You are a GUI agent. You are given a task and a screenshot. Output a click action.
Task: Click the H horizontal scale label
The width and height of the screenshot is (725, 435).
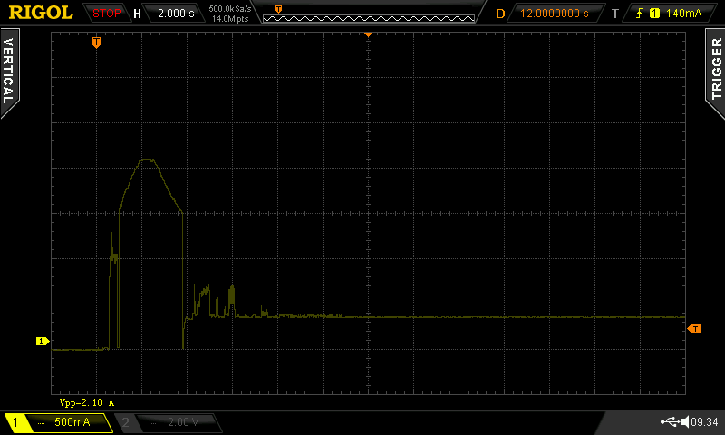138,14
